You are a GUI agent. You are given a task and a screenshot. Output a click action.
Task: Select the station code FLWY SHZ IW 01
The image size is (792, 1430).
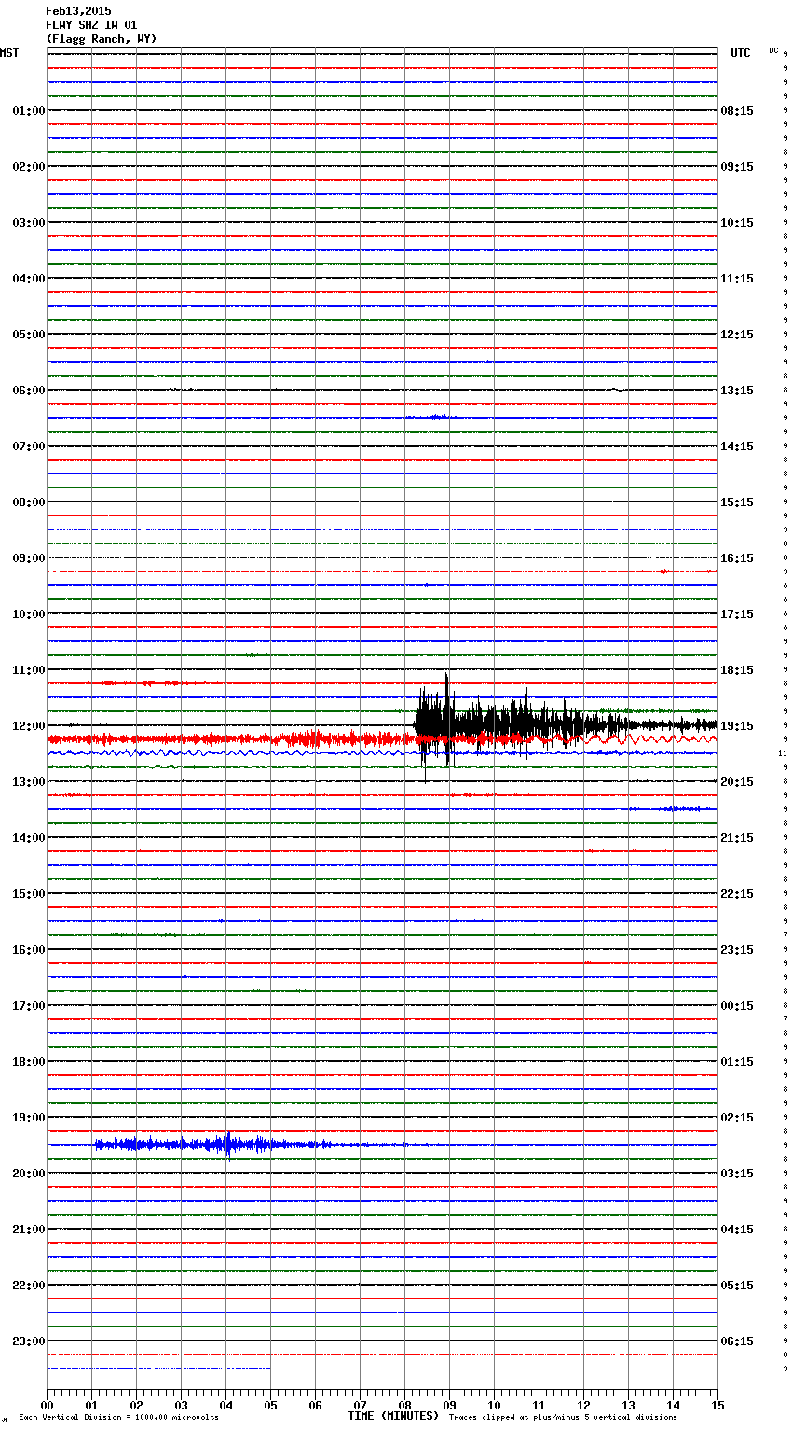click(x=91, y=25)
